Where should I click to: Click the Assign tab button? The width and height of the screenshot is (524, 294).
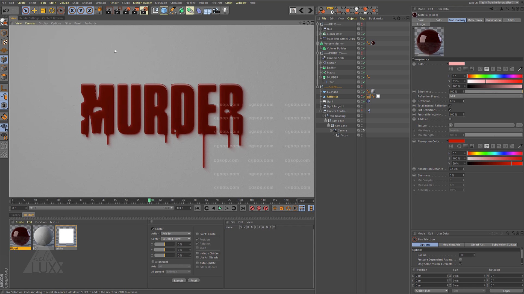(421, 24)
